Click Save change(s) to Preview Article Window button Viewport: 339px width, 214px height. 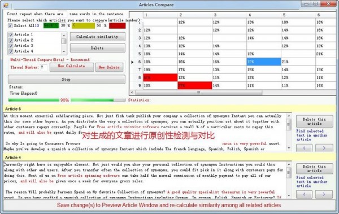tap(169, 205)
